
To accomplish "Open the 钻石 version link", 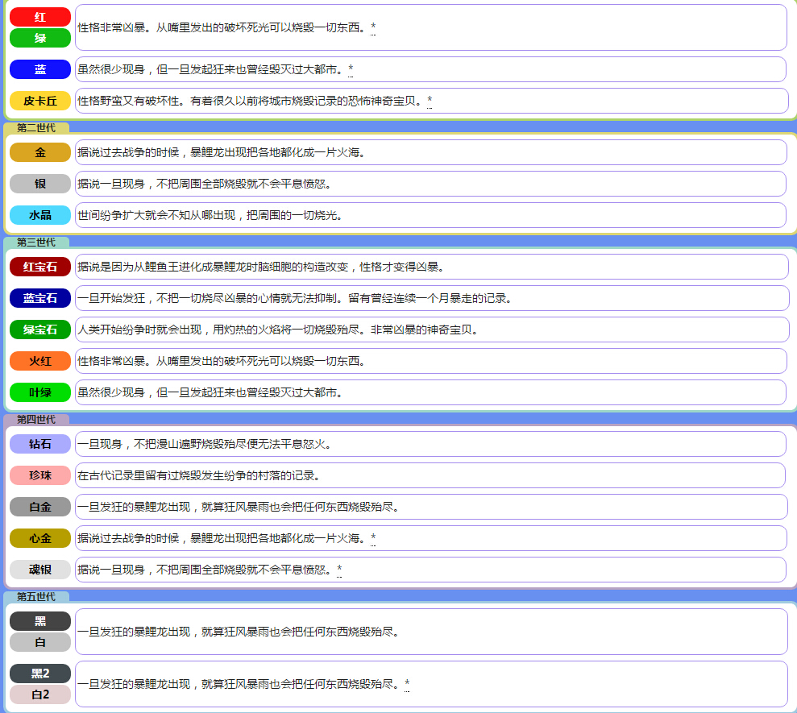I will coord(40,444).
